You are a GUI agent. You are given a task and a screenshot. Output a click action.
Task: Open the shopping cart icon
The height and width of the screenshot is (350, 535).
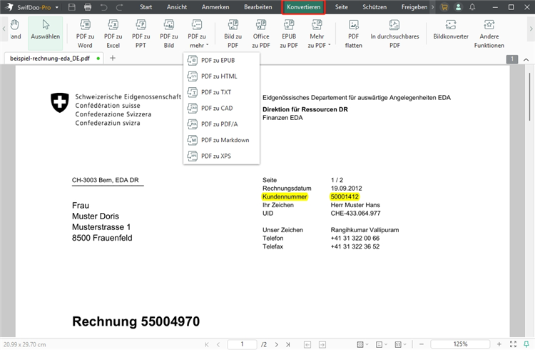click(444, 7)
